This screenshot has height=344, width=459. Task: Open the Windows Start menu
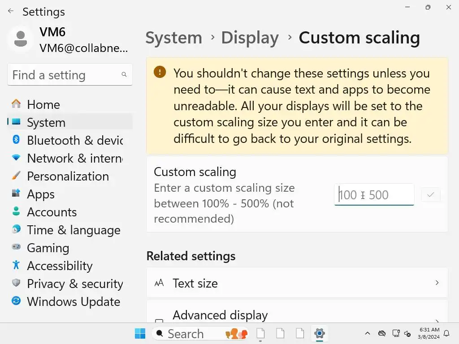coord(140,334)
